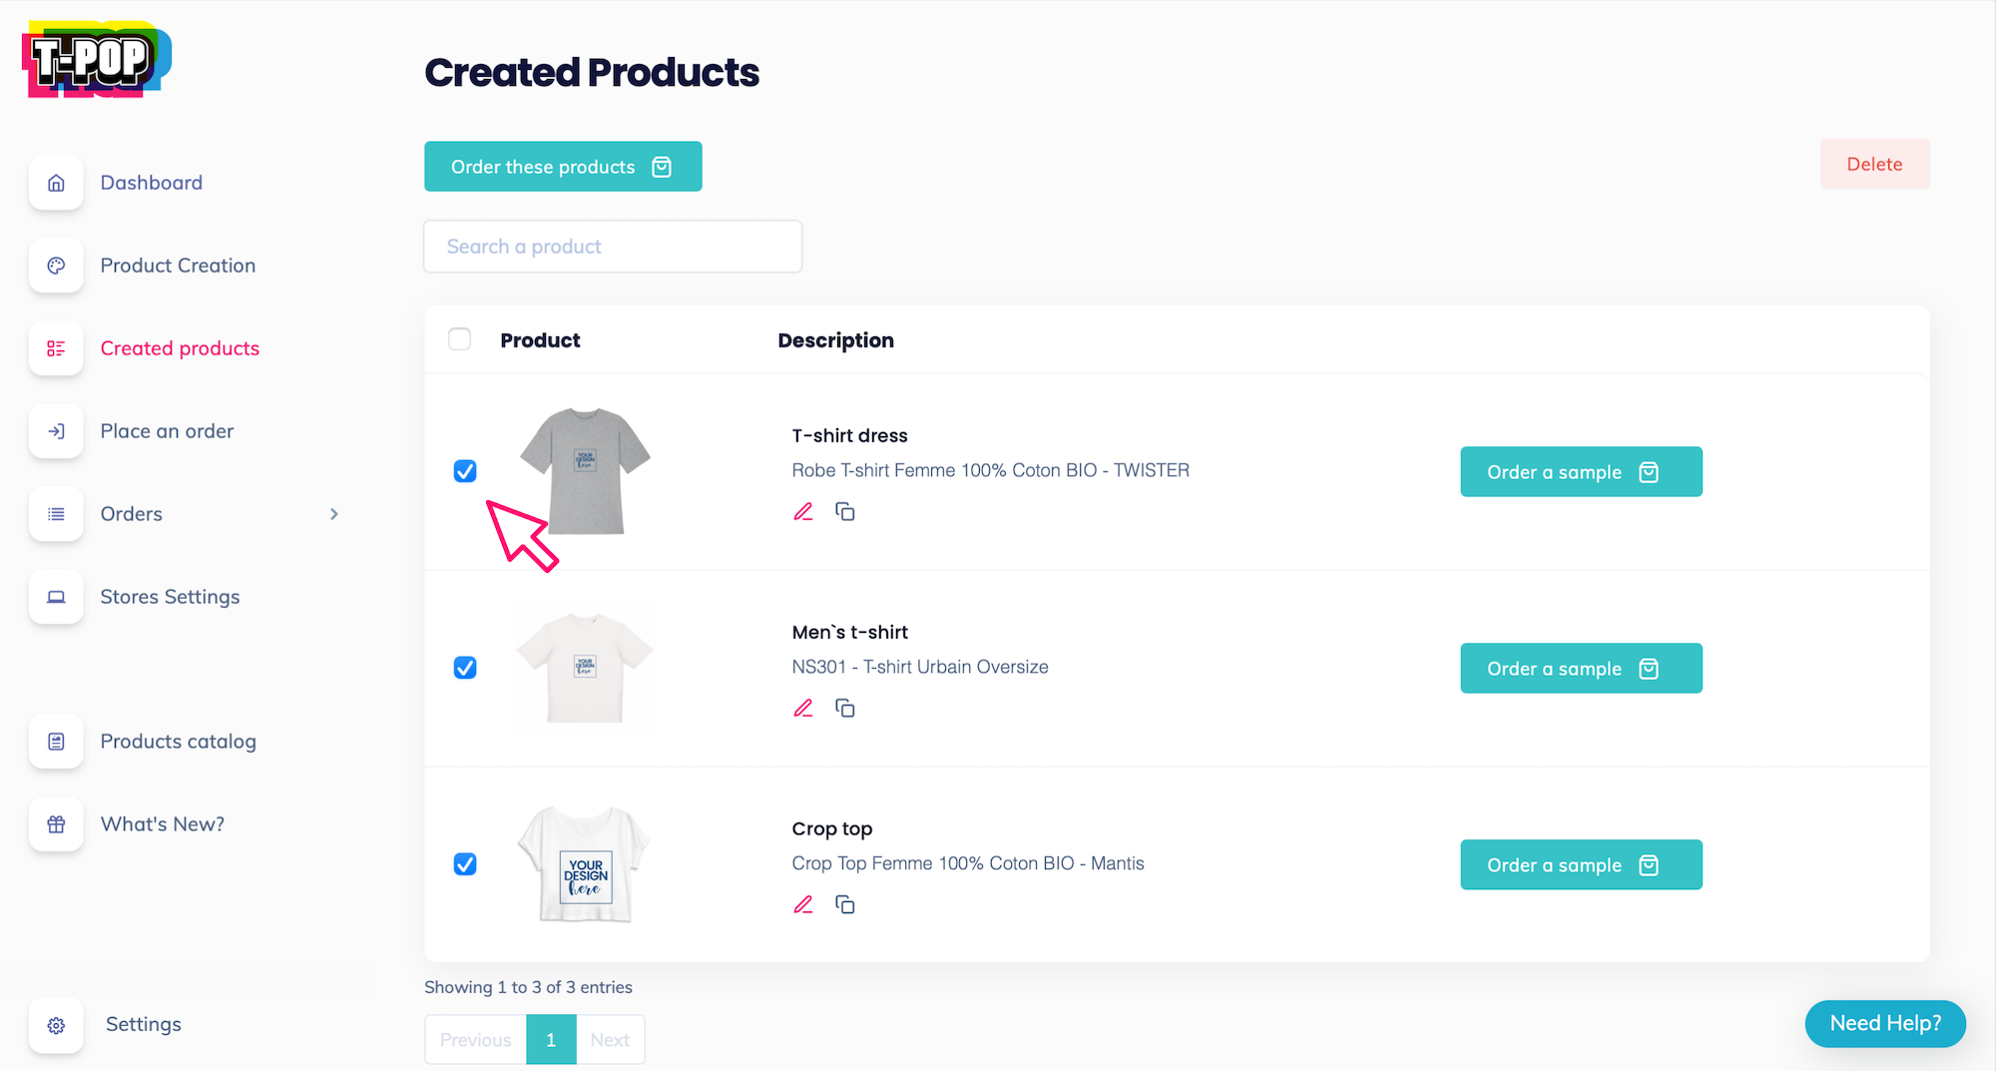Screen dimensions: 1996x1071
Task: Click the Product Creation palette icon
Action: 56,266
